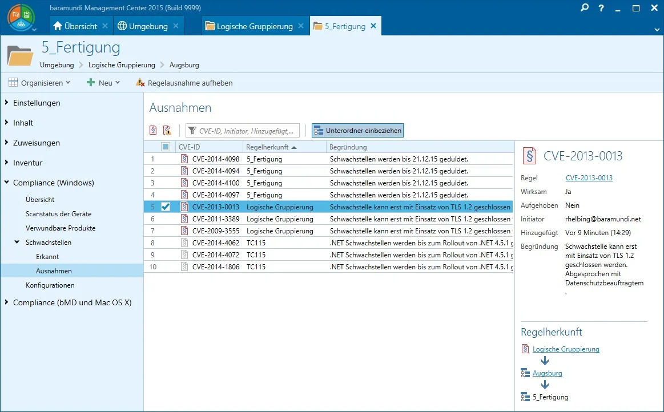Open the baramundi application logo menu
664x412 pixels.
pyautogui.click(x=21, y=17)
